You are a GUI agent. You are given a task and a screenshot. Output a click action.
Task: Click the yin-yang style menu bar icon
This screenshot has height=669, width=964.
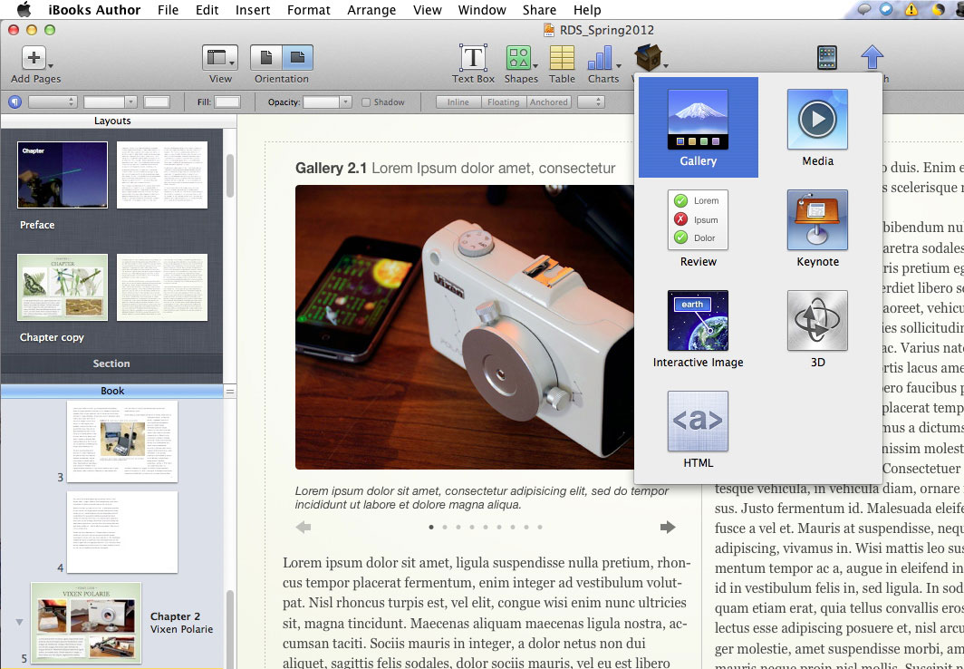point(939,9)
